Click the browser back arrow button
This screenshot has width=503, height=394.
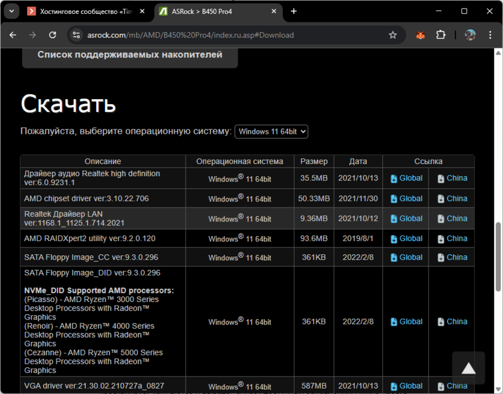13,35
